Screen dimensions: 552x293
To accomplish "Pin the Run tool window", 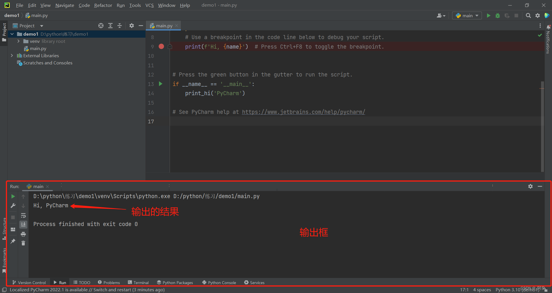I will tap(13, 241).
